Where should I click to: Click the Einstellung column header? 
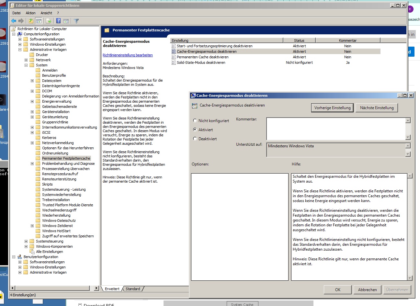tap(226, 40)
